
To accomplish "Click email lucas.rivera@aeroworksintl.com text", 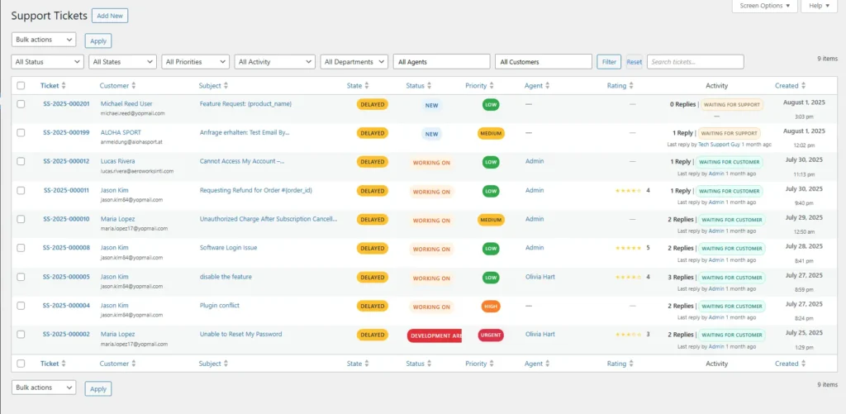I will 137,171.
